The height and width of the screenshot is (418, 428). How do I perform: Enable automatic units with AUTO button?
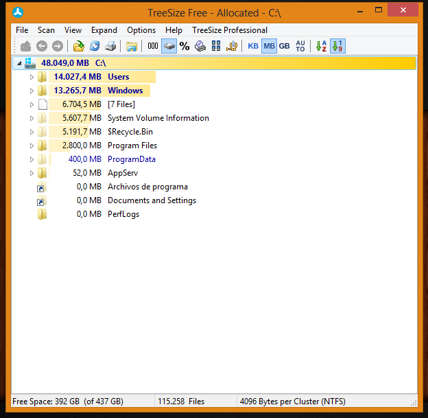300,46
